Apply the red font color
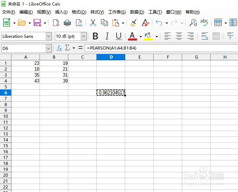This screenshot has height=192, width=238. [x=133, y=36]
